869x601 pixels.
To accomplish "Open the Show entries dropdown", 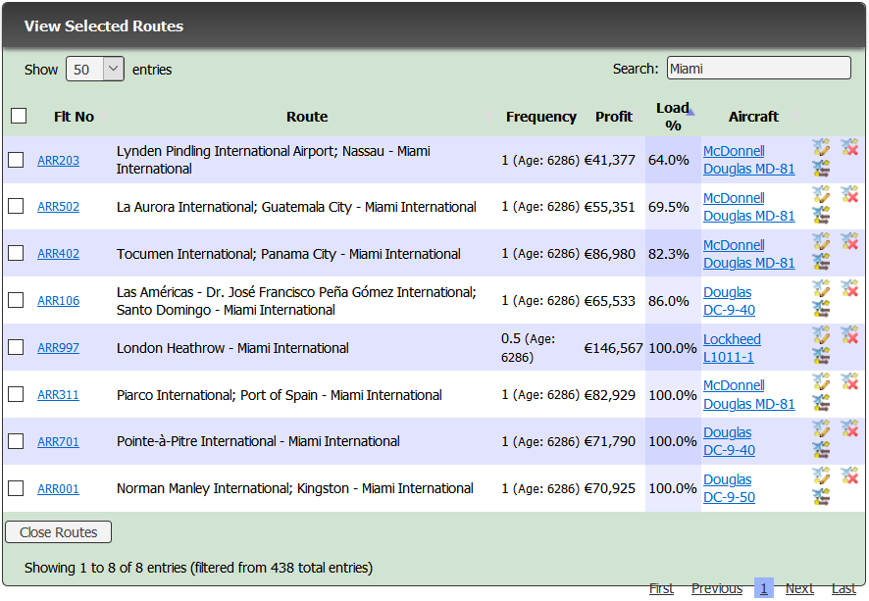I will pyautogui.click(x=94, y=70).
